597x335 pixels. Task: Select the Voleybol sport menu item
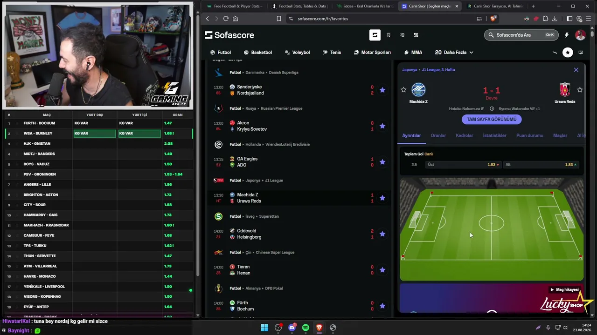pos(297,53)
